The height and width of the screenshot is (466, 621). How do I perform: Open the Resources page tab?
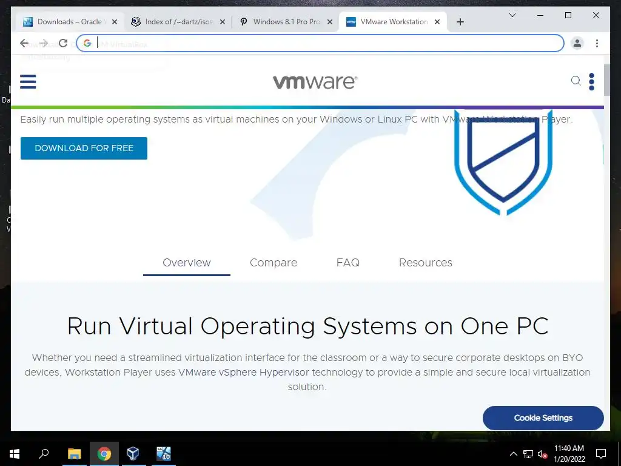pos(425,263)
